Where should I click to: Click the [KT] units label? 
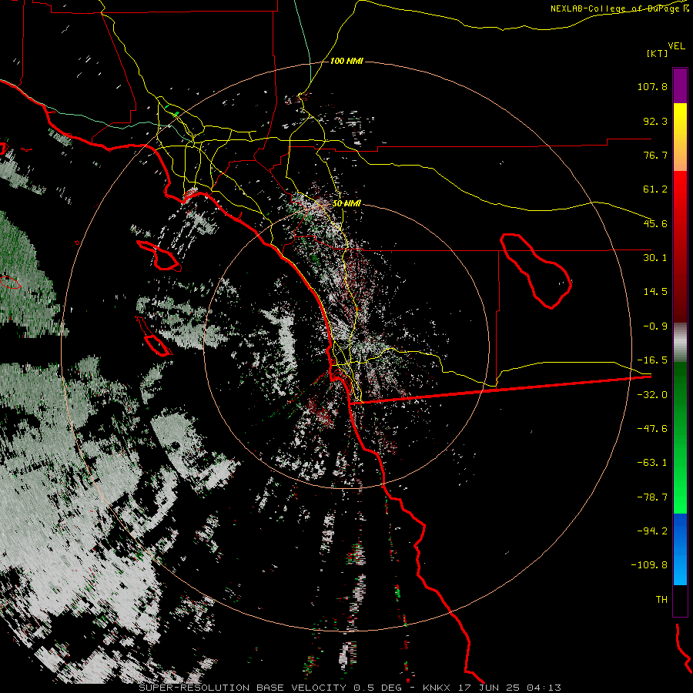point(658,53)
